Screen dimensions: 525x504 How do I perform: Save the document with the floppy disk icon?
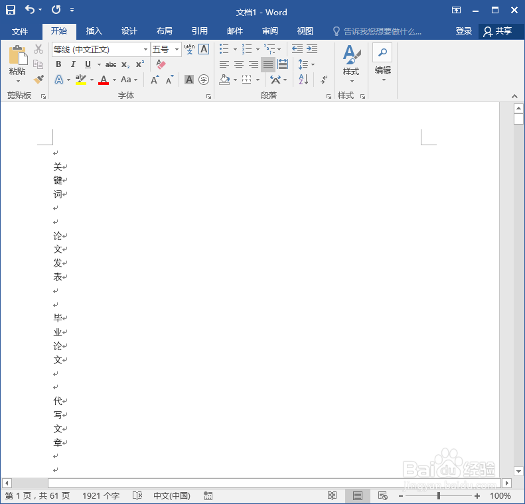pyautogui.click(x=11, y=10)
